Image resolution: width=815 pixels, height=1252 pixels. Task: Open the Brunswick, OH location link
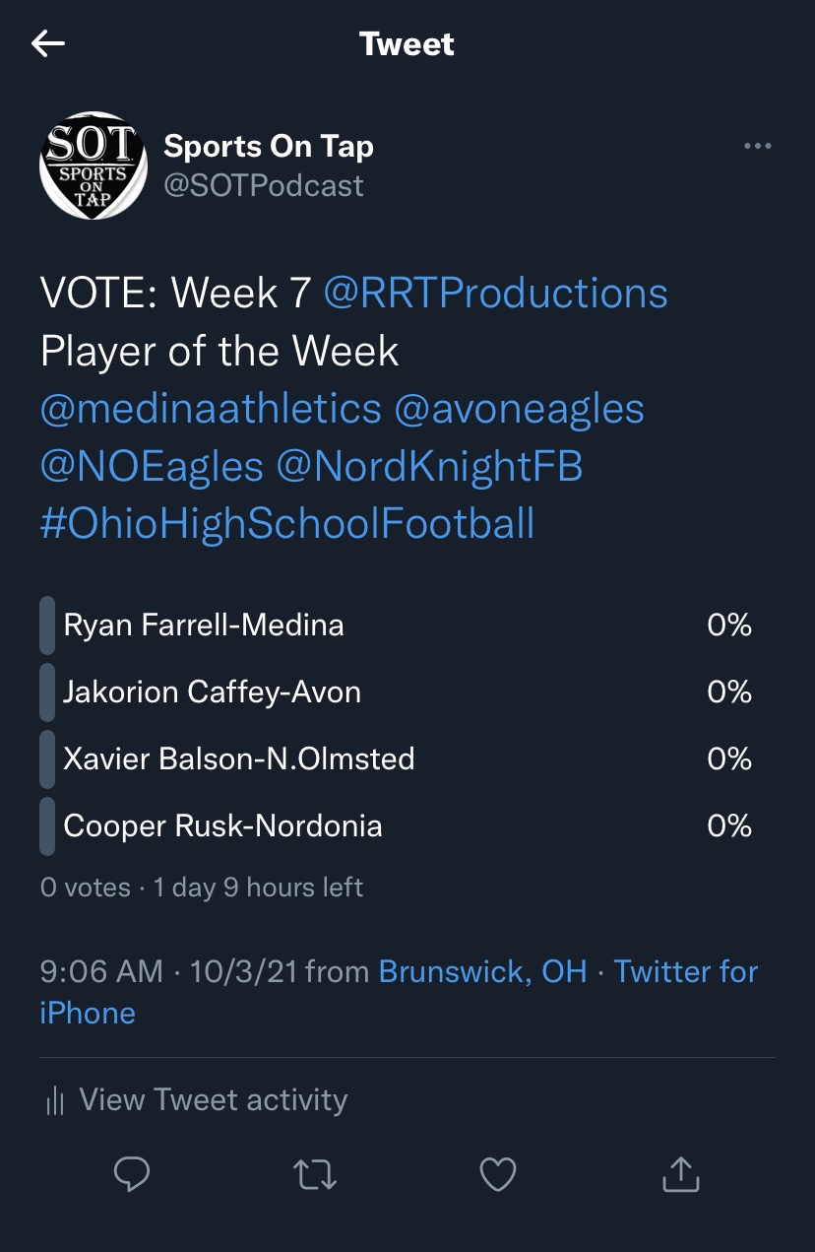pyautogui.click(x=482, y=972)
